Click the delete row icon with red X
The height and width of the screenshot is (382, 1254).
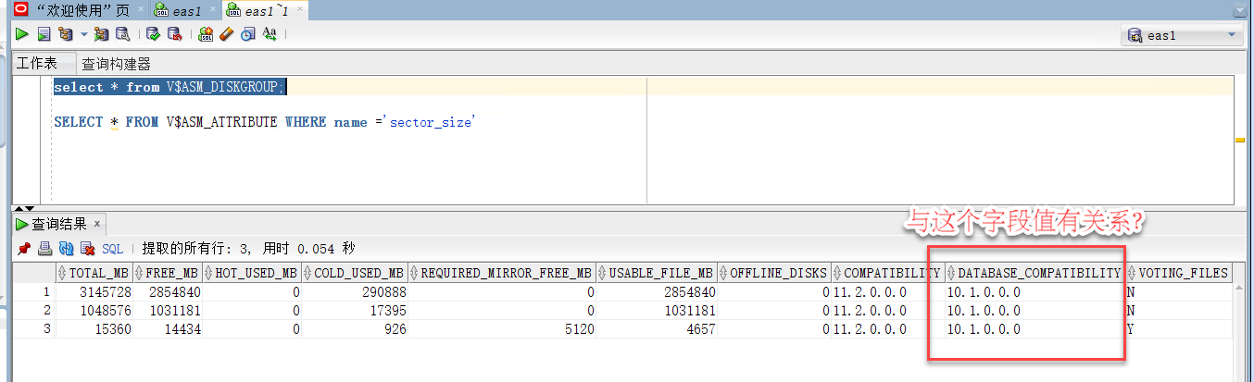click(87, 249)
